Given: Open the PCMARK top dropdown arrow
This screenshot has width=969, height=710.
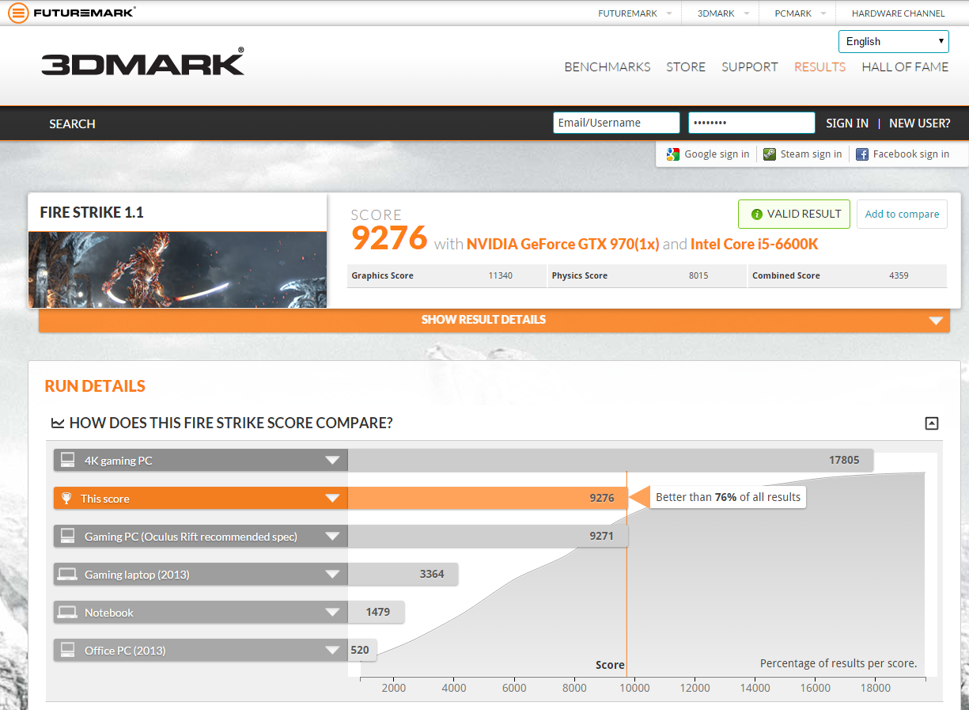Looking at the screenshot, I should [x=823, y=13].
